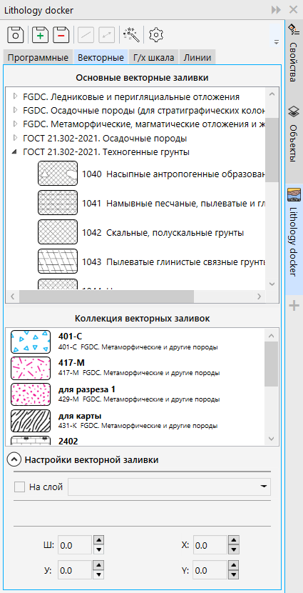Viewport: 303px width, 593px height.
Task: Select the 401-C blue triangles swatch
Action: click(x=31, y=342)
